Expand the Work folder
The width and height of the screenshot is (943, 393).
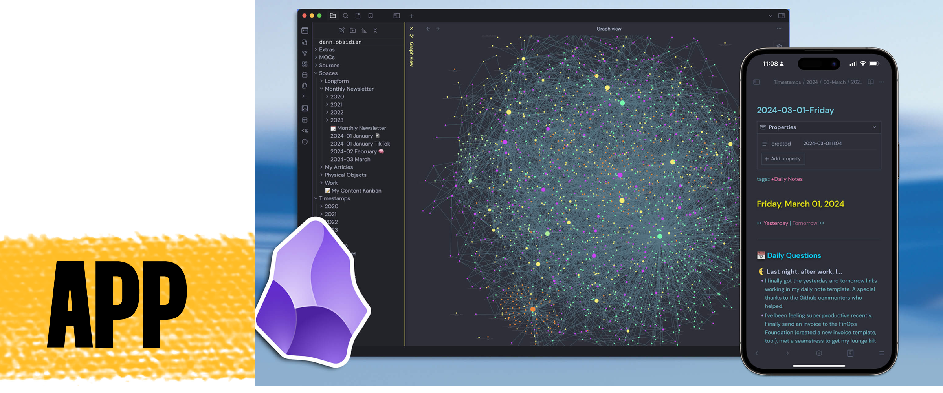[x=331, y=183]
